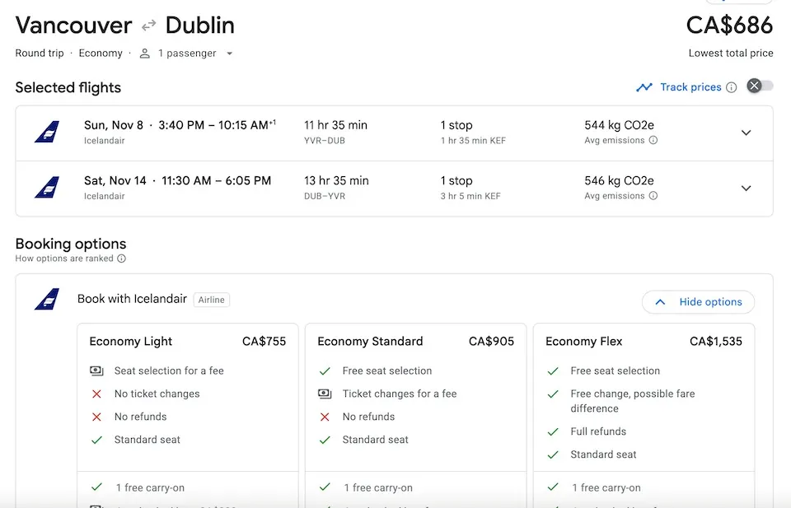This screenshot has height=508, width=791.
Task: Click the 3 hr 5 min KEF layover
Action: tap(470, 196)
